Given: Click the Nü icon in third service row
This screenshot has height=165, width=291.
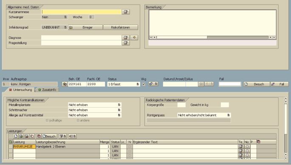Looking at the screenshot, I should coord(247,155).
